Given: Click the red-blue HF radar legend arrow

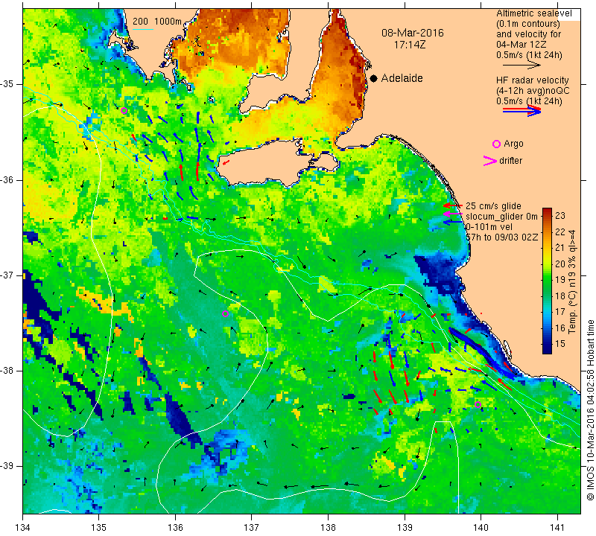Looking at the screenshot, I should point(522,111).
